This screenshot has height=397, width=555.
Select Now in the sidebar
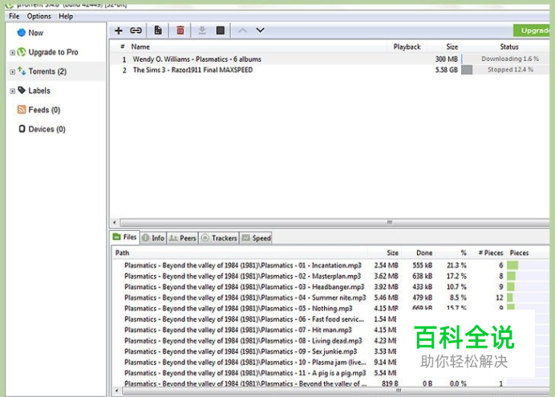click(36, 33)
